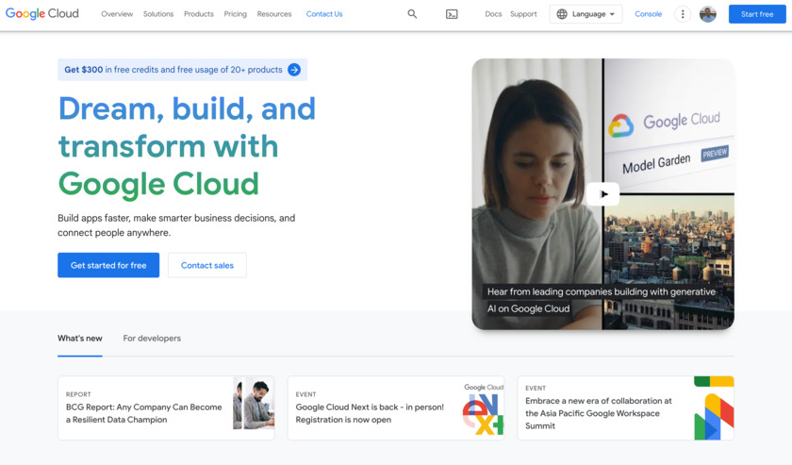Open the Get $300 free credits banner
Screen dimensions: 792x465
coord(182,70)
